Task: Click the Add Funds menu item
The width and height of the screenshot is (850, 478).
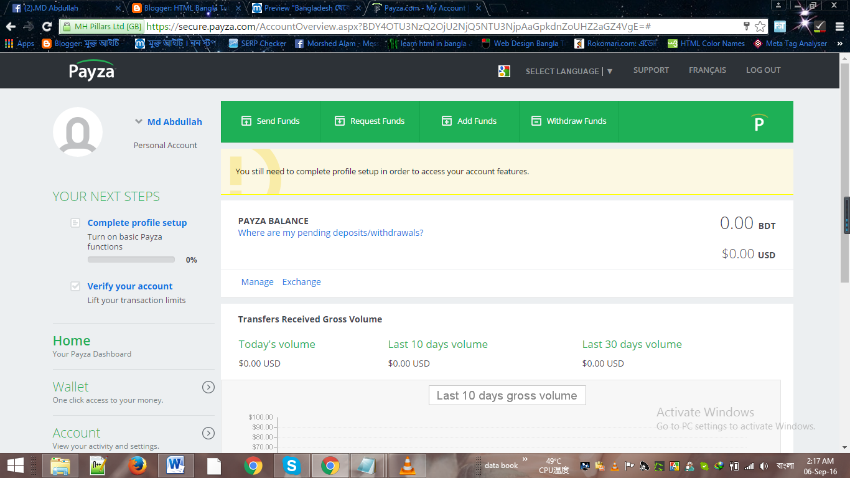Action: (470, 121)
